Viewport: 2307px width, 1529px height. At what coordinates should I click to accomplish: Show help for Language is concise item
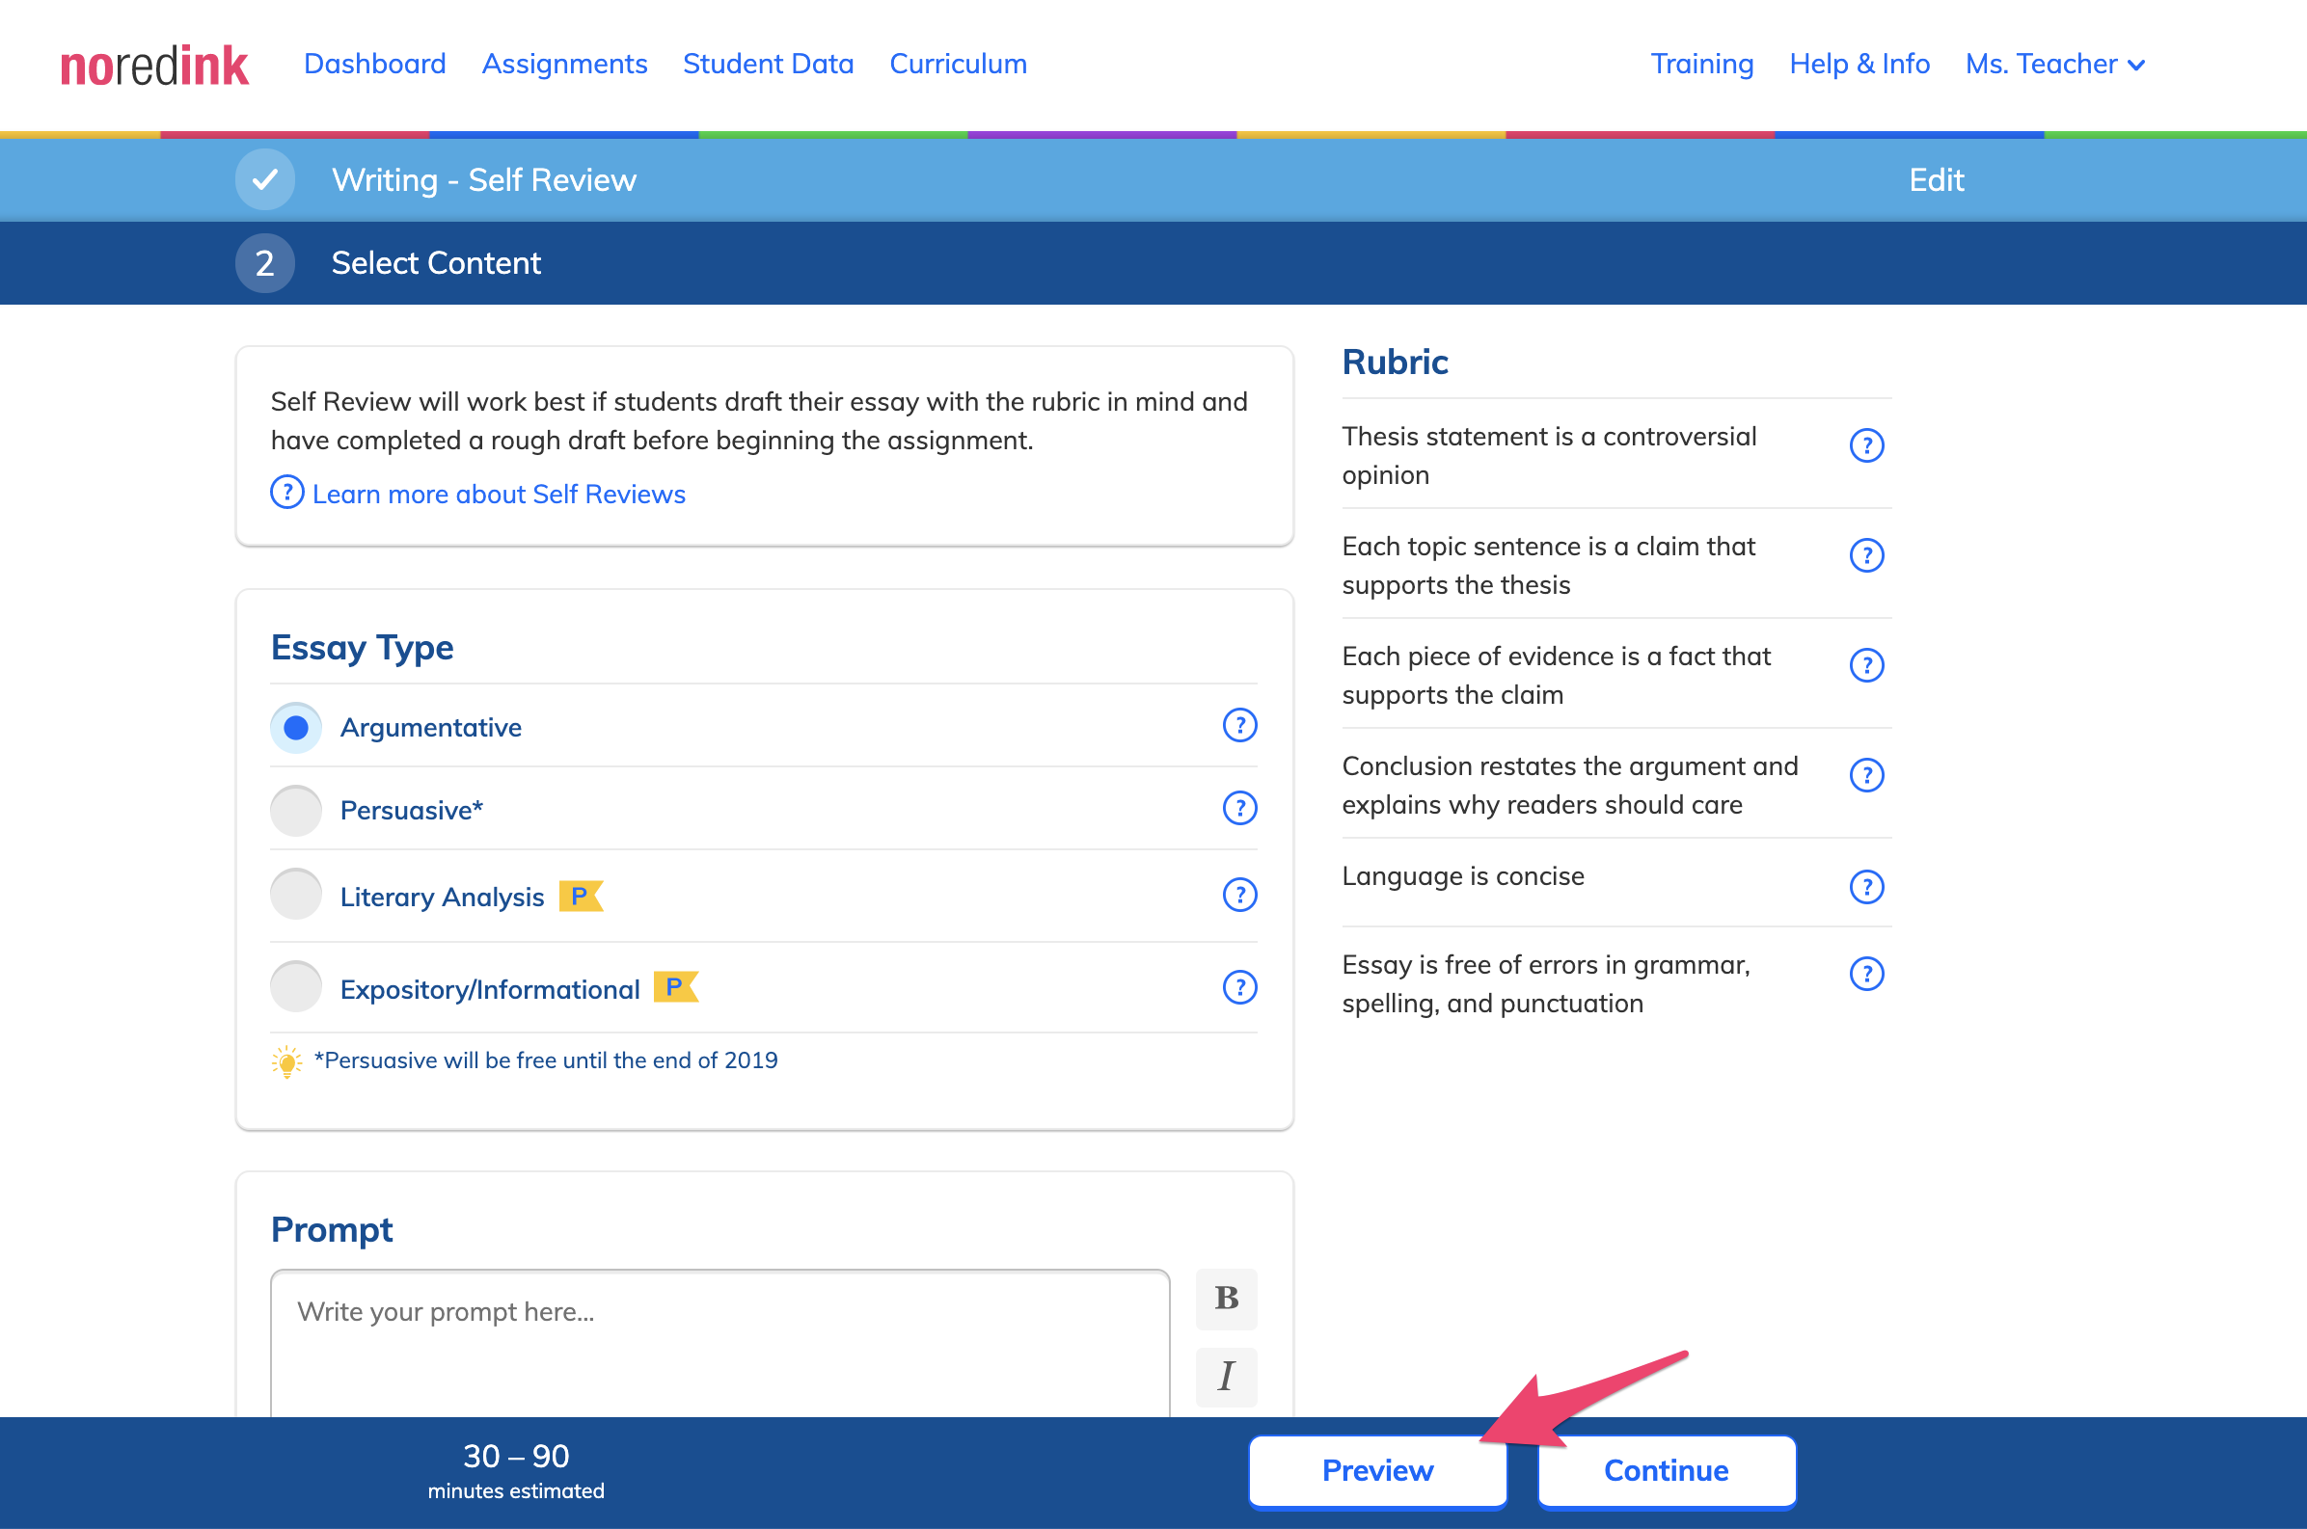[x=1866, y=887]
